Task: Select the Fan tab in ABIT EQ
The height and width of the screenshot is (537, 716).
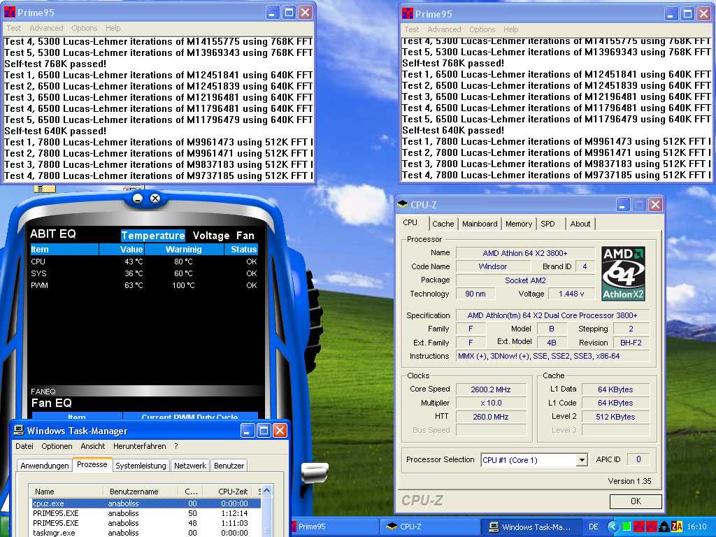Action: 245,235
